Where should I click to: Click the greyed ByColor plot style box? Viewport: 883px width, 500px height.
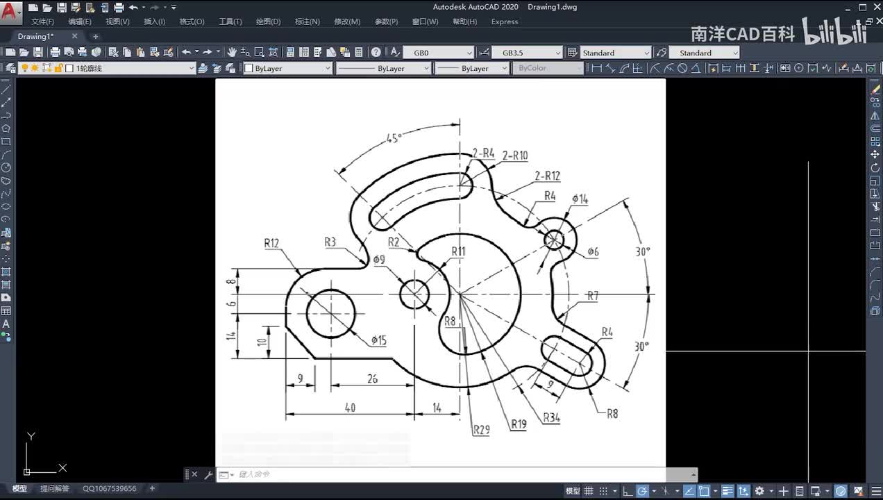click(x=548, y=68)
